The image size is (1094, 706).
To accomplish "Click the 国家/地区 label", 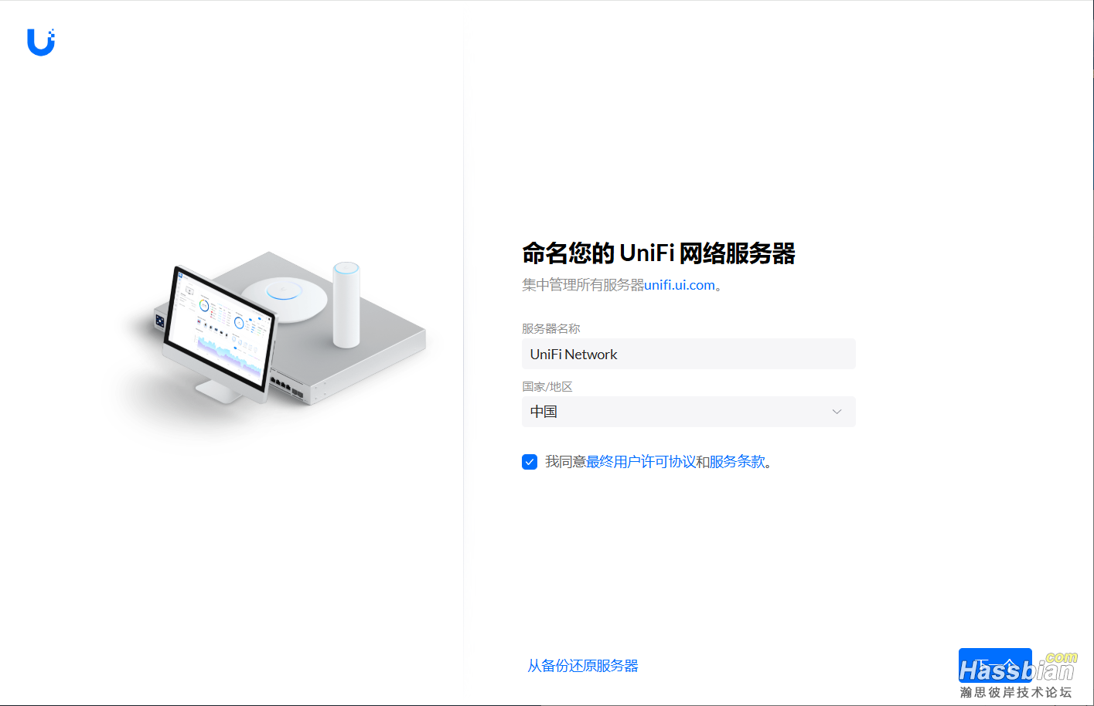I will tap(547, 386).
